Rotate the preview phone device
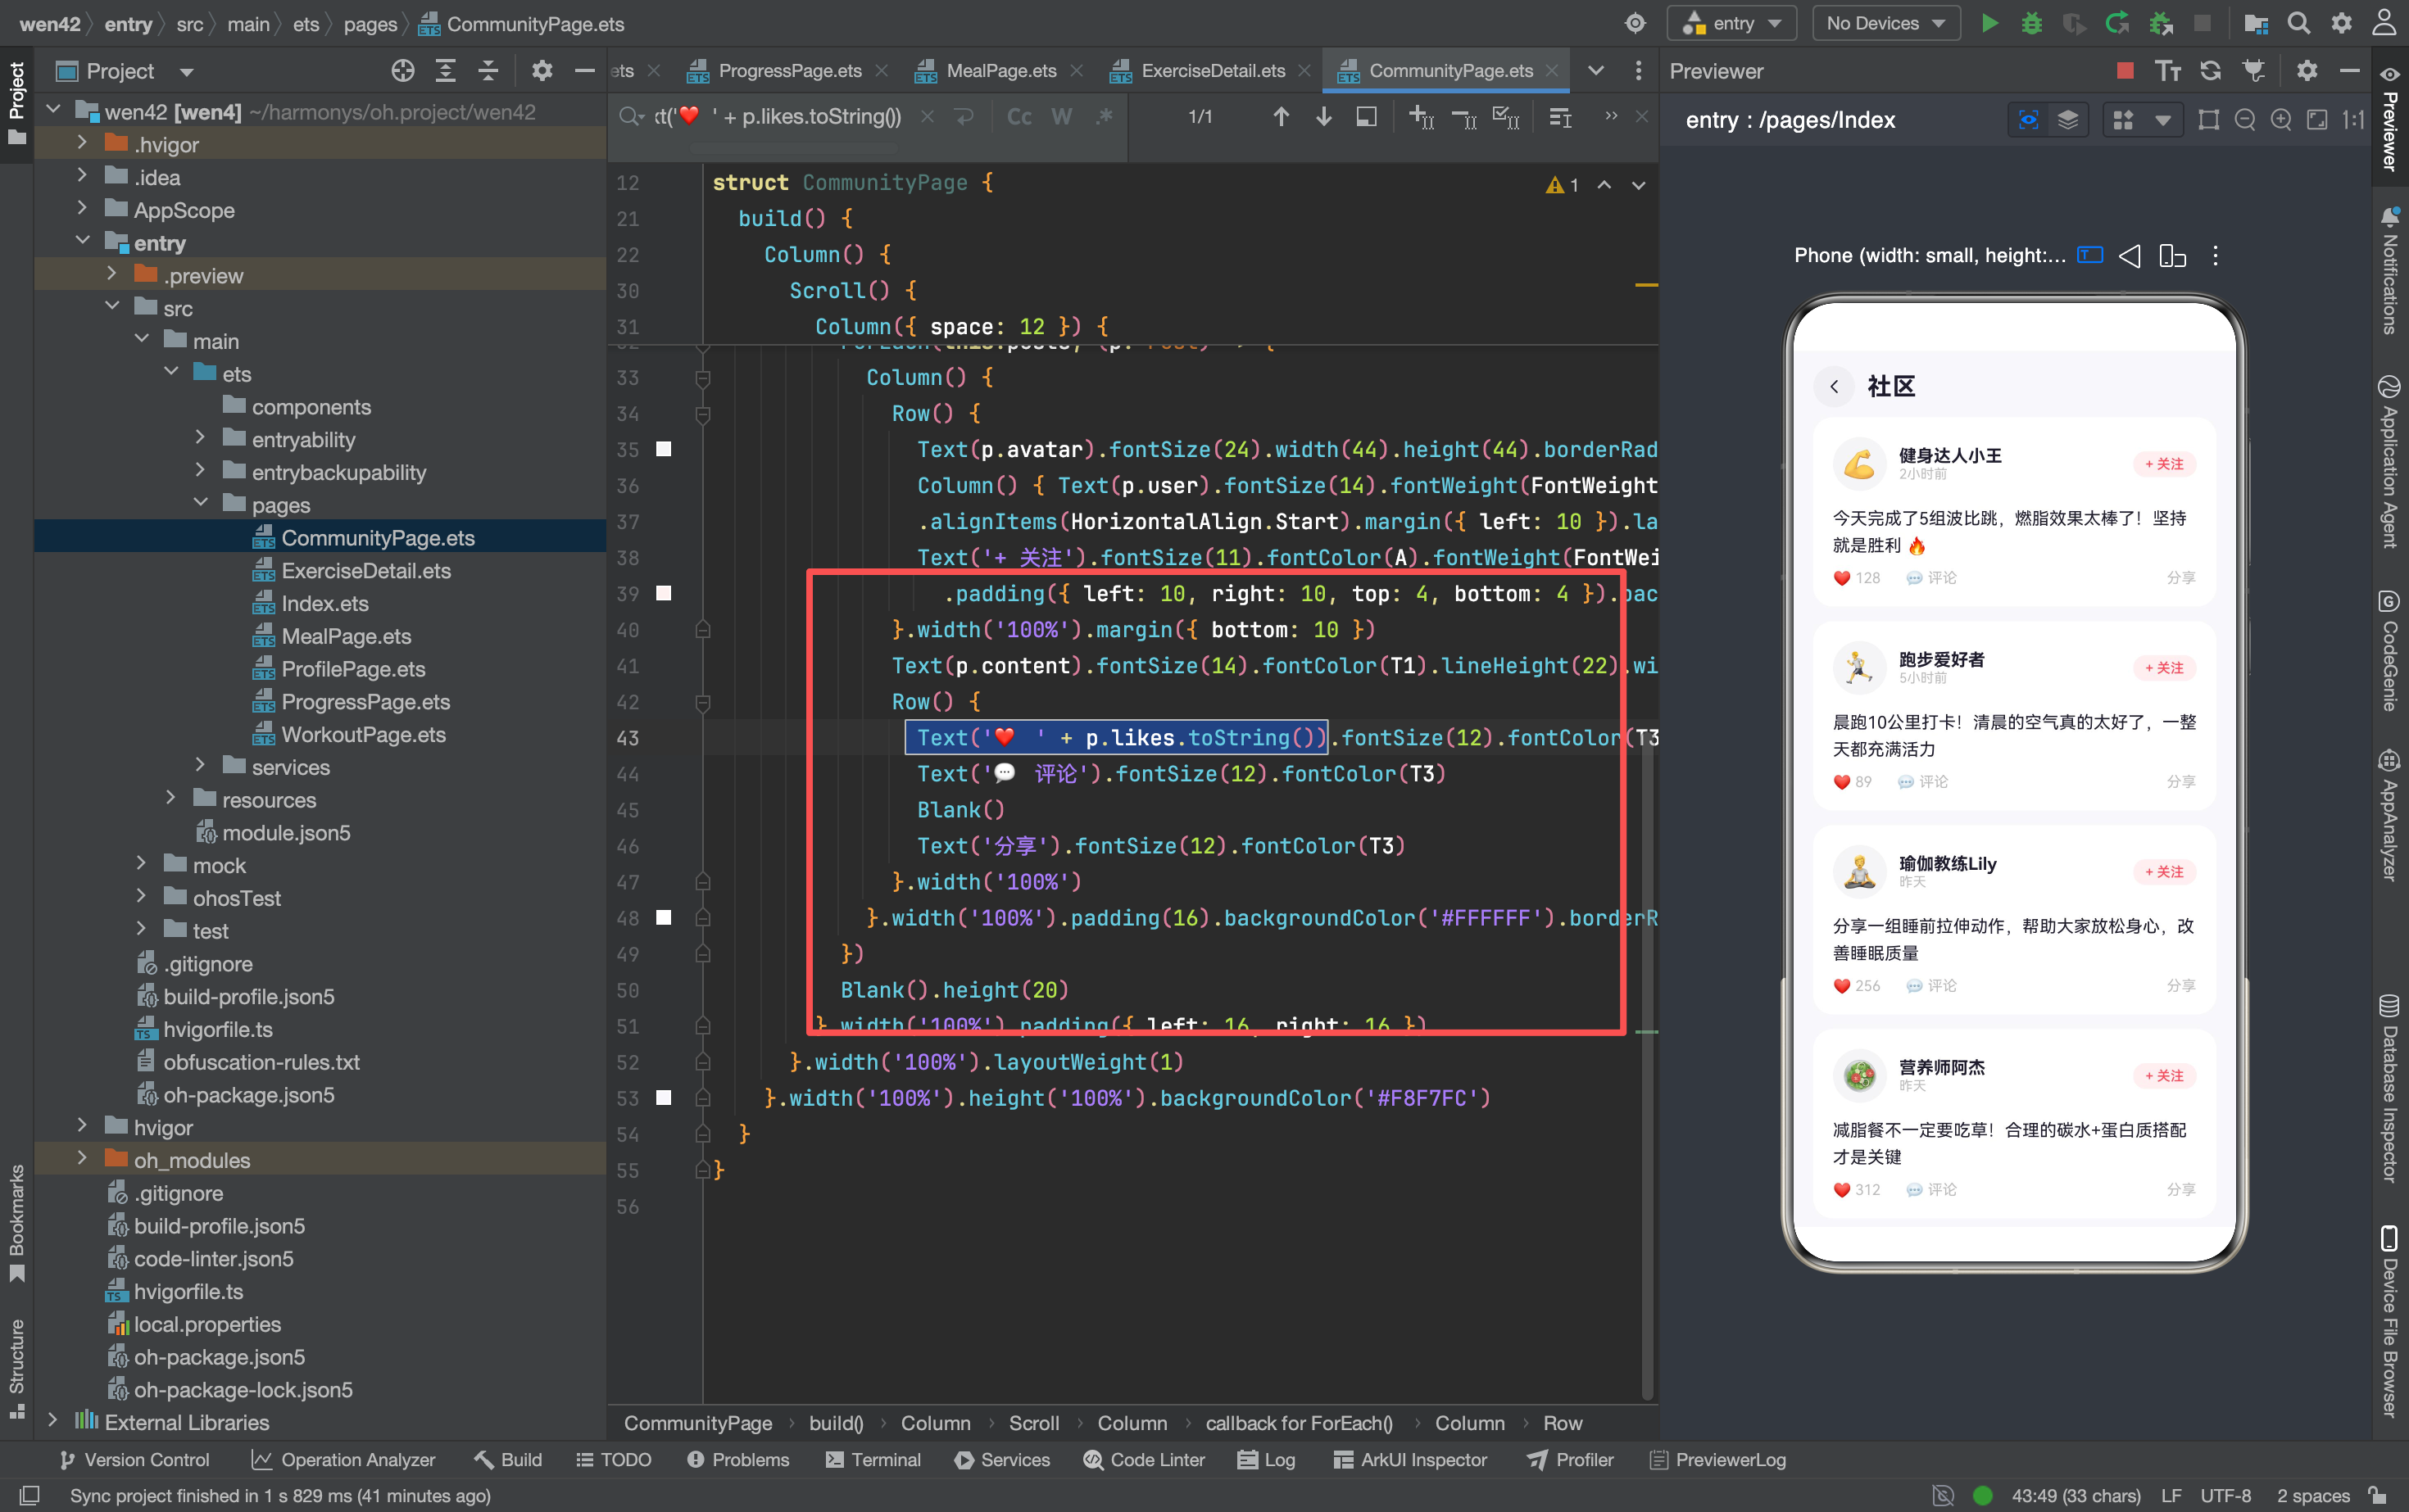The height and width of the screenshot is (1512, 2409). pyautogui.click(x=2172, y=256)
